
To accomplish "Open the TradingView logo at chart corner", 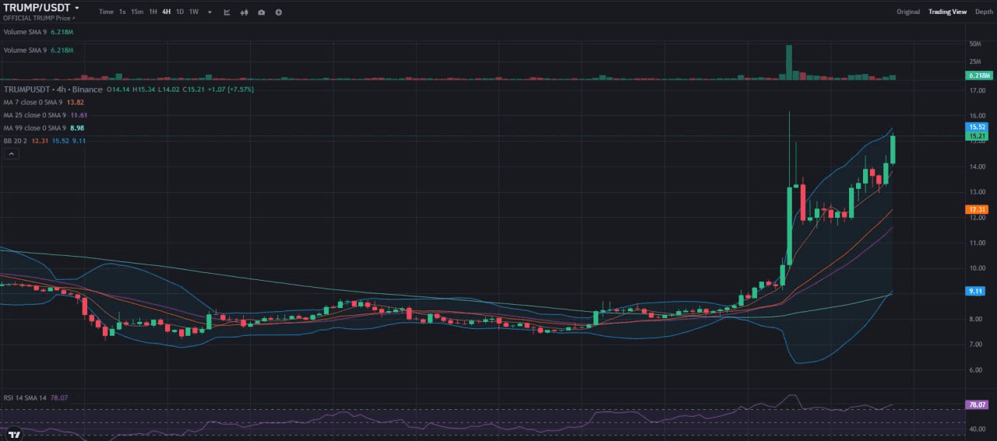I will (12, 433).
